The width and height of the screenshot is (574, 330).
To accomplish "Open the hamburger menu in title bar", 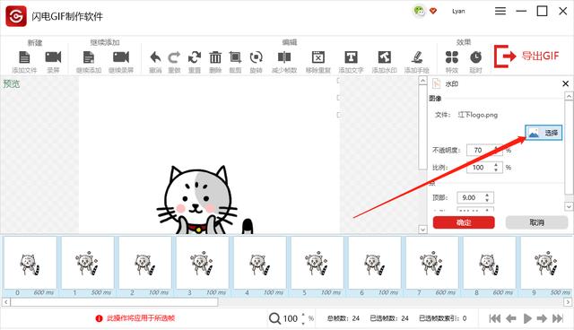I will [500, 11].
